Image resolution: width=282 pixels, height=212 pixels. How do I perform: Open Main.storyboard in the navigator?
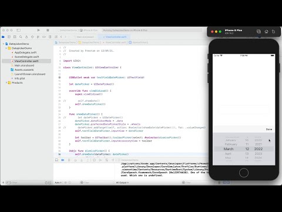24,65
